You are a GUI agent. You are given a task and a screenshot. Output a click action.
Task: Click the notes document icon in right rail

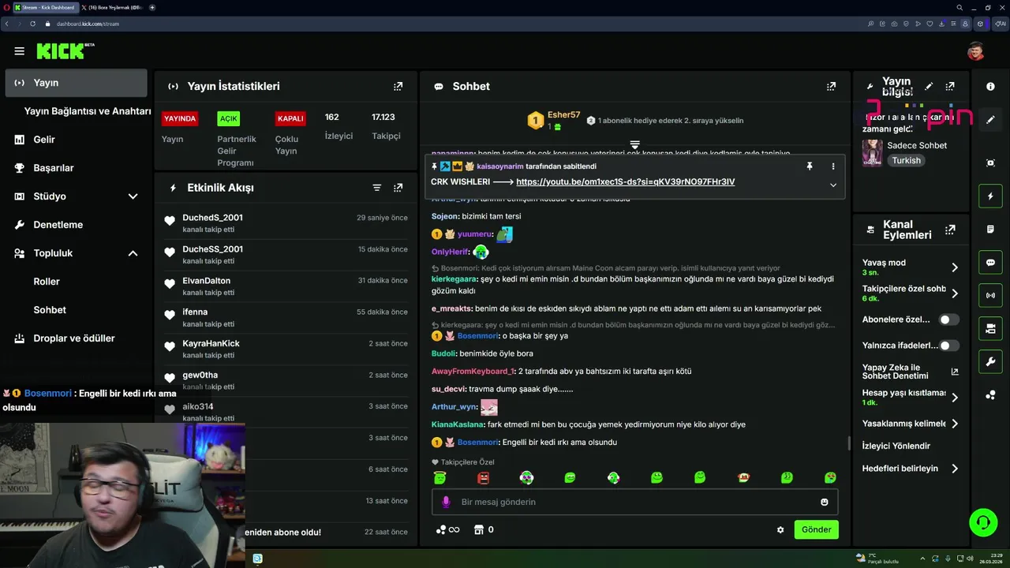(990, 229)
